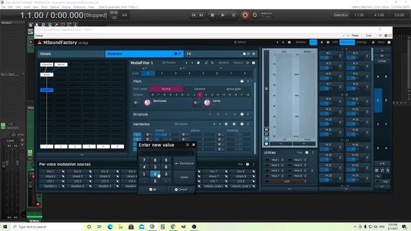Image resolution: width=411 pixels, height=231 pixels.
Task: Select Constant pitch mode
Action: [200, 89]
